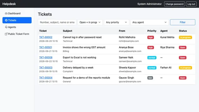Open the Public Ticket Form
This screenshot has height=112, width=199.
(x=17, y=34)
